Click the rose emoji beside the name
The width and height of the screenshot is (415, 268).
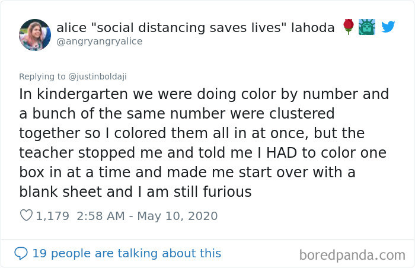(349, 27)
